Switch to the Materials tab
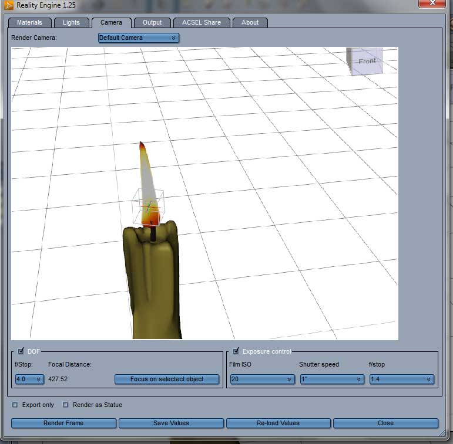The width and height of the screenshot is (453, 444). click(29, 22)
